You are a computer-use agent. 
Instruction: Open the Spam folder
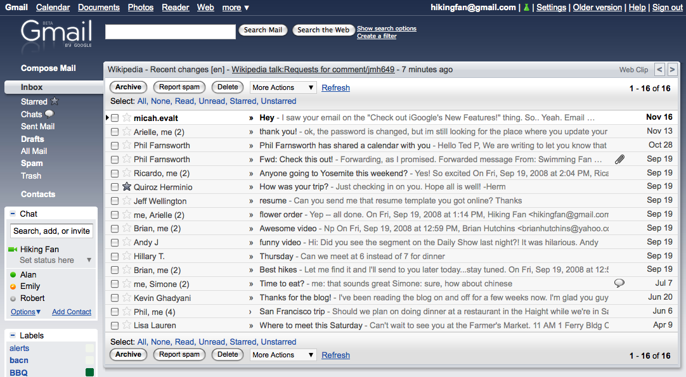[32, 163]
